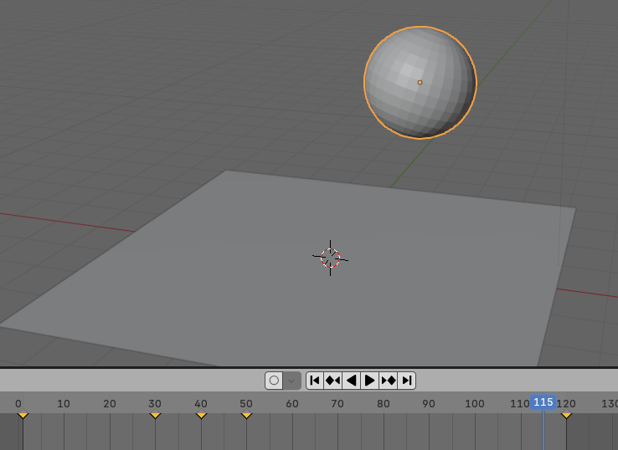Click frame number 80 on the timeline ruler

coord(383,403)
